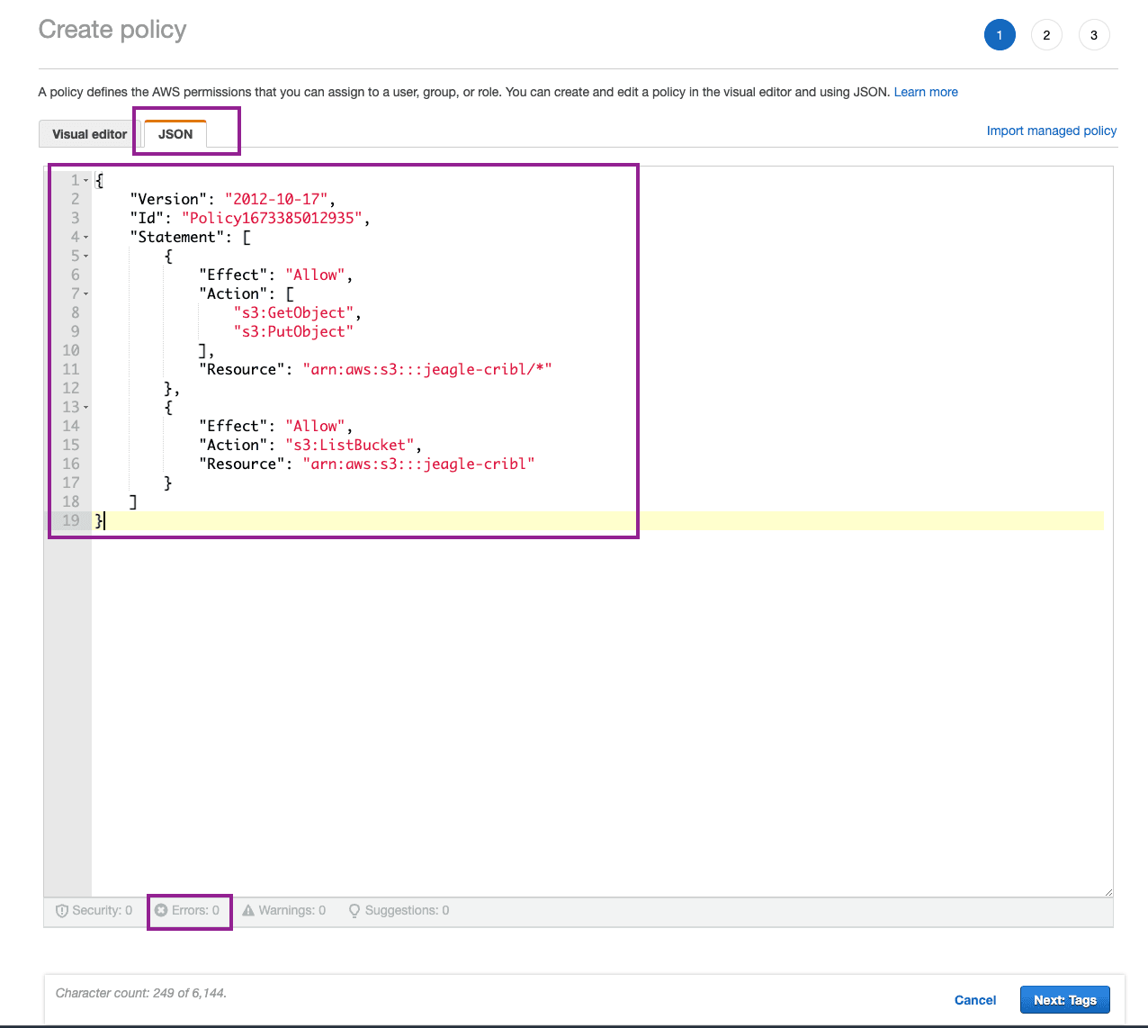This screenshot has height=1028, width=1148.
Task: Fold the first statement block at line 5
Action: pyautogui.click(x=86, y=257)
